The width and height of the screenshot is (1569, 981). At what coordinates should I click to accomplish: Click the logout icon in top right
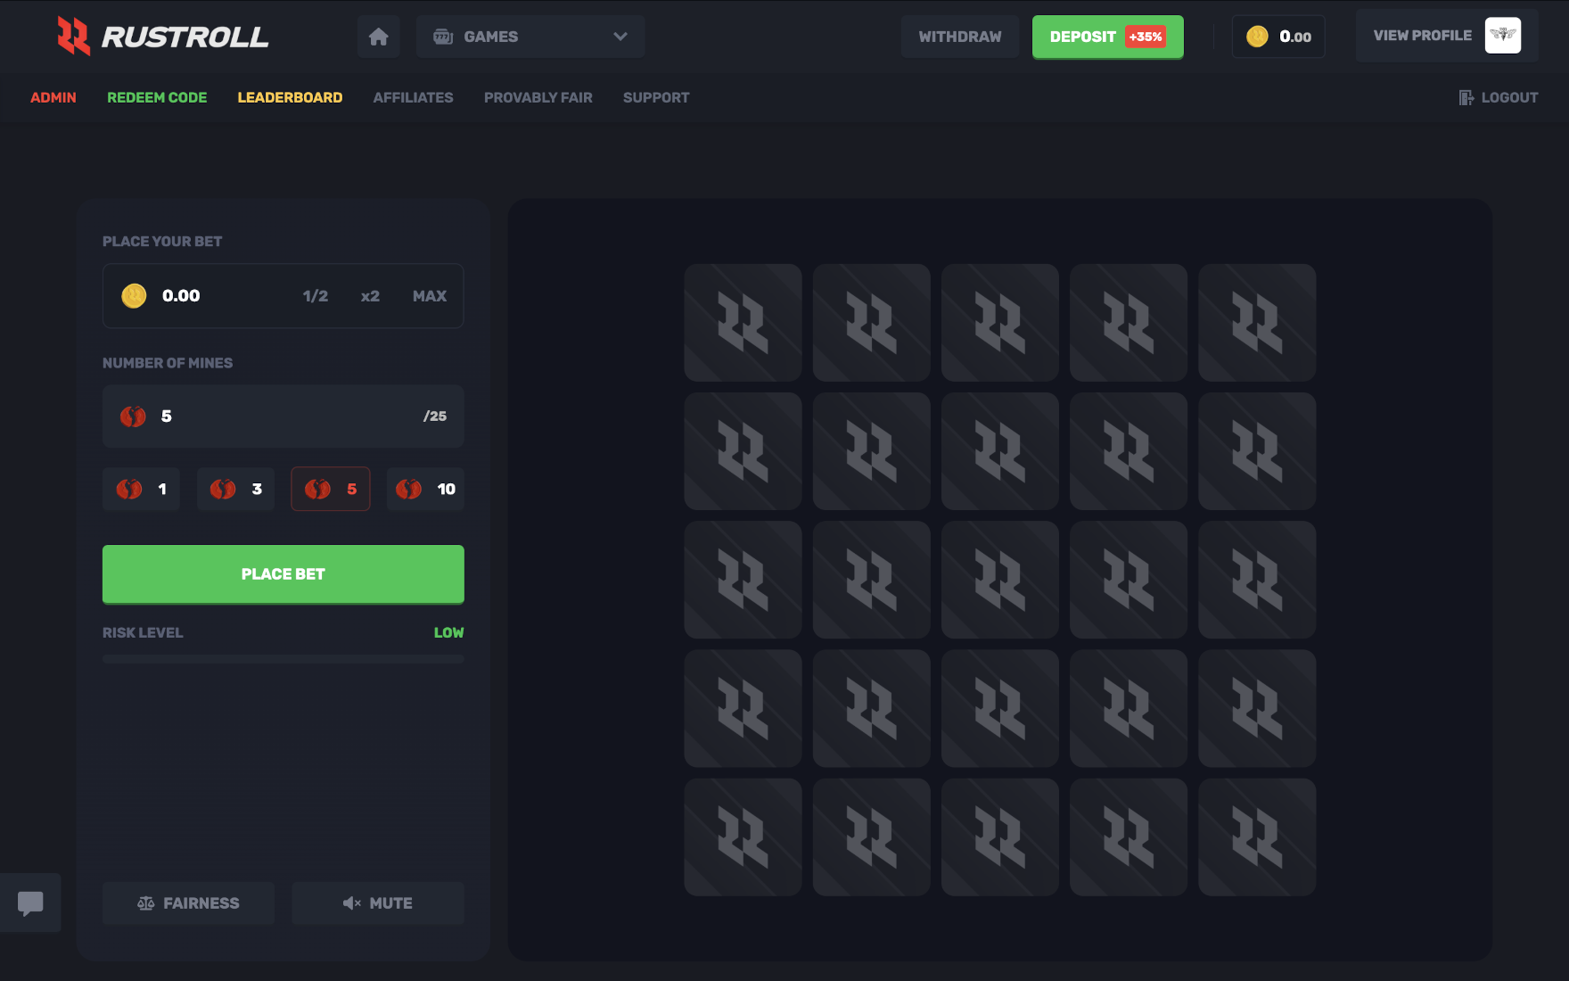pos(1466,97)
